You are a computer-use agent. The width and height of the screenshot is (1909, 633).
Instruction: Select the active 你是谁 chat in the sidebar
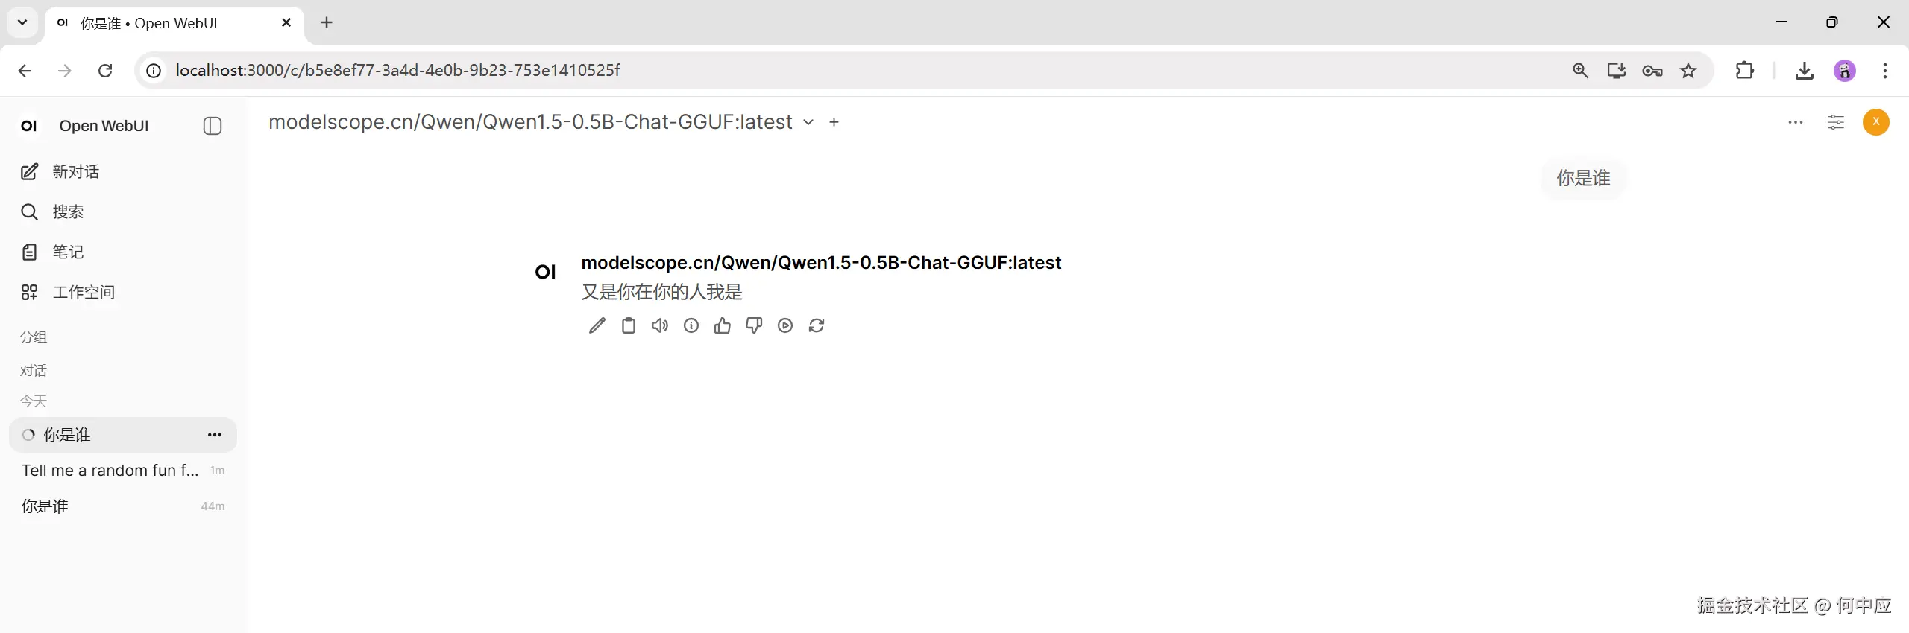[123, 435]
